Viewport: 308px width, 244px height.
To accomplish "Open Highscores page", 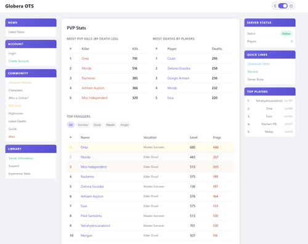I will coord(16,113).
